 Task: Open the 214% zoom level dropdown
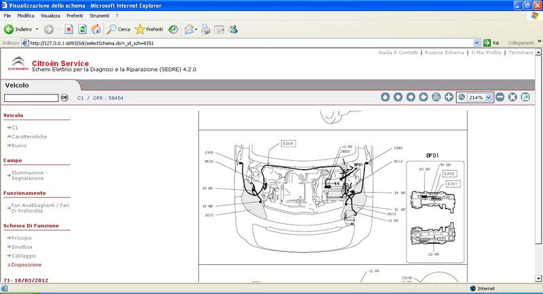[489, 98]
